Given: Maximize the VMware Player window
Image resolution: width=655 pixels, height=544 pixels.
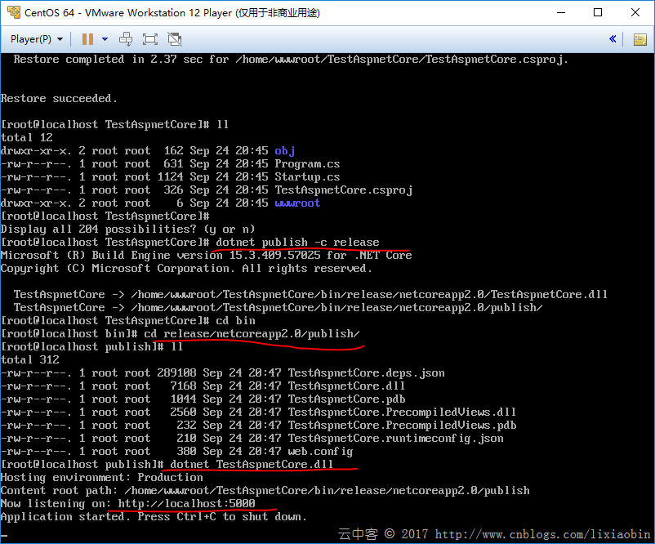Looking at the screenshot, I should tap(598, 12).
